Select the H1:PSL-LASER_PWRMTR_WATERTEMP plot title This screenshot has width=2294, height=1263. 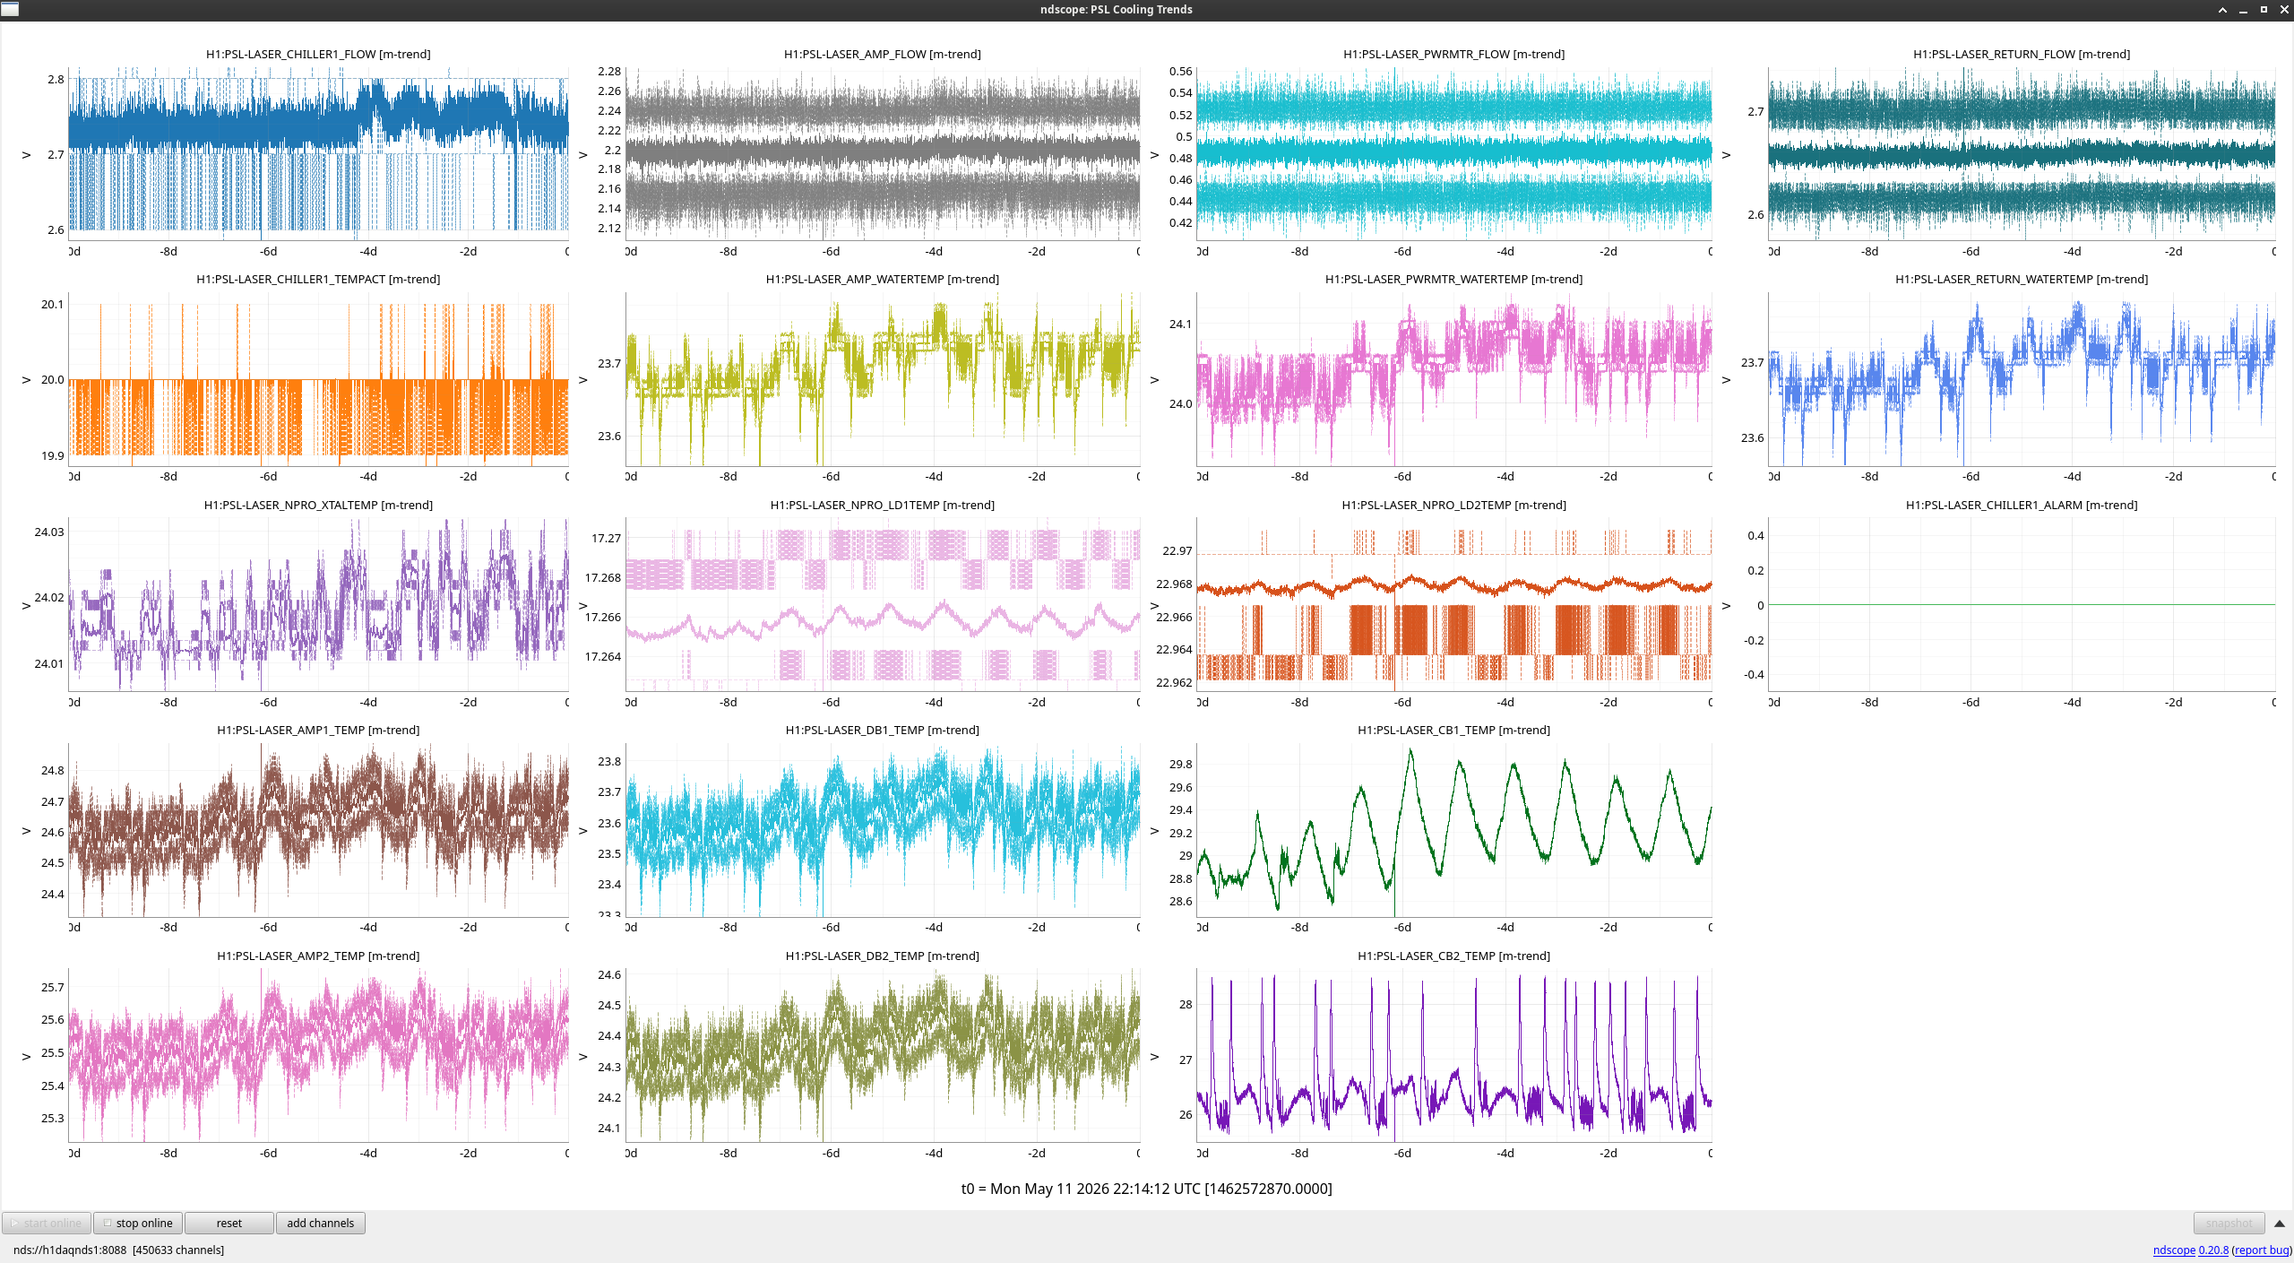tap(1454, 279)
